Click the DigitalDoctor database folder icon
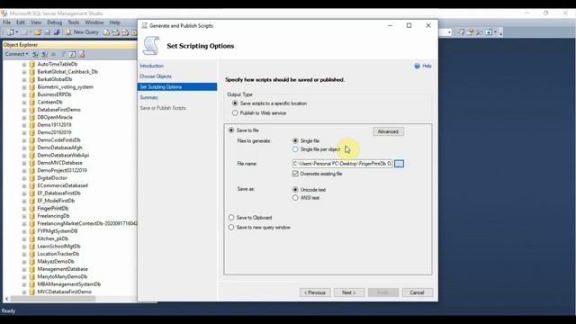This screenshot has width=576, height=324. tap(32, 178)
